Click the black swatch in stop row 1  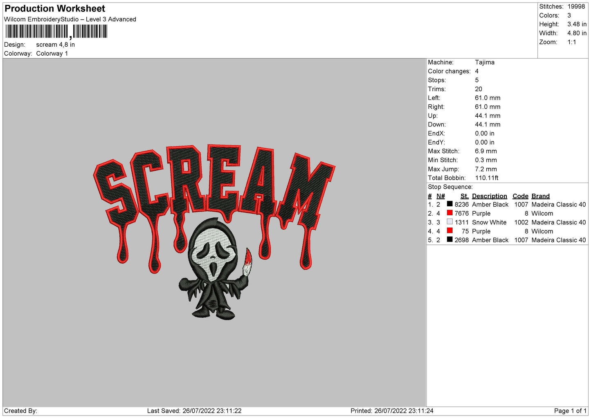click(x=449, y=204)
